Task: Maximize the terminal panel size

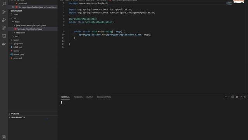Action: click(x=241, y=97)
